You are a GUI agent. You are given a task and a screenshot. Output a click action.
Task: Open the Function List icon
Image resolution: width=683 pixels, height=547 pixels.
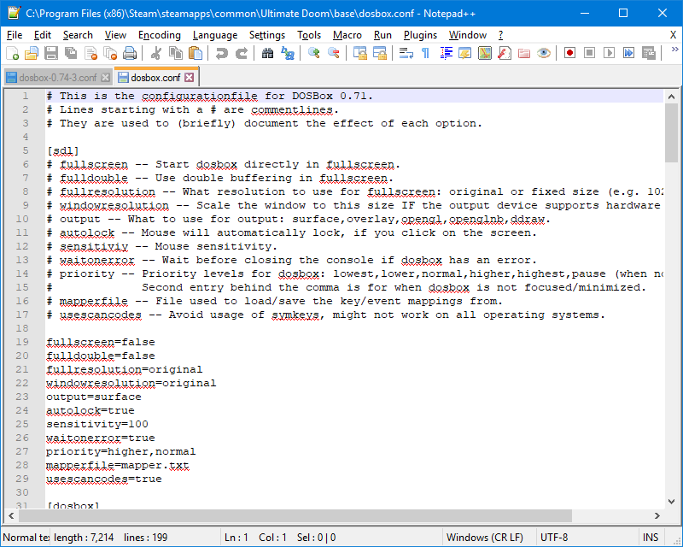pyautogui.click(x=505, y=53)
